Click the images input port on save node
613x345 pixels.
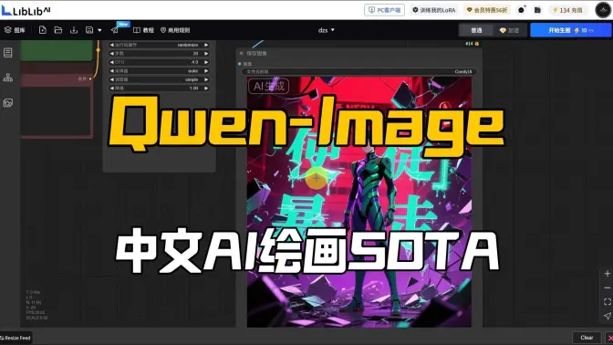tap(240, 64)
